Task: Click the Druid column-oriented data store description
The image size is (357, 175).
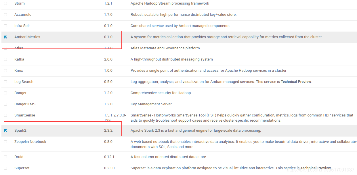Action: (169, 157)
